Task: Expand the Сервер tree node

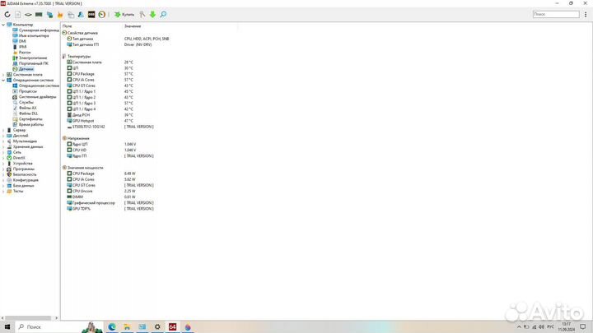Action: (x=3, y=130)
